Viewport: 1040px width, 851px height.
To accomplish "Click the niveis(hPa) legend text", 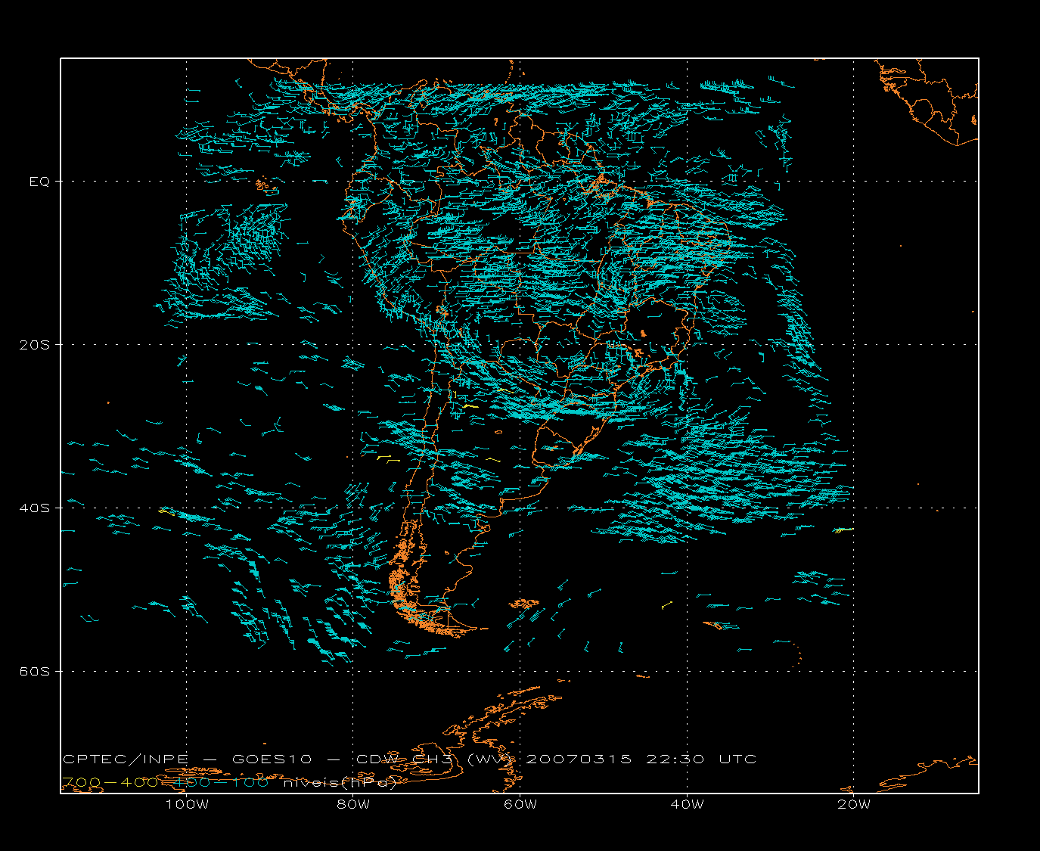I will (x=340, y=784).
